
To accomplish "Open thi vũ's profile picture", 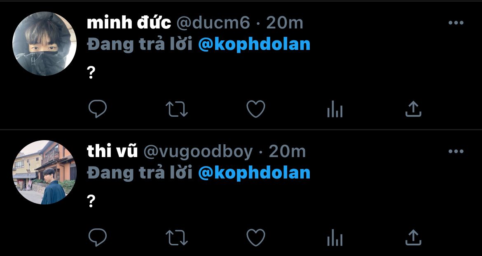I will (x=44, y=172).
